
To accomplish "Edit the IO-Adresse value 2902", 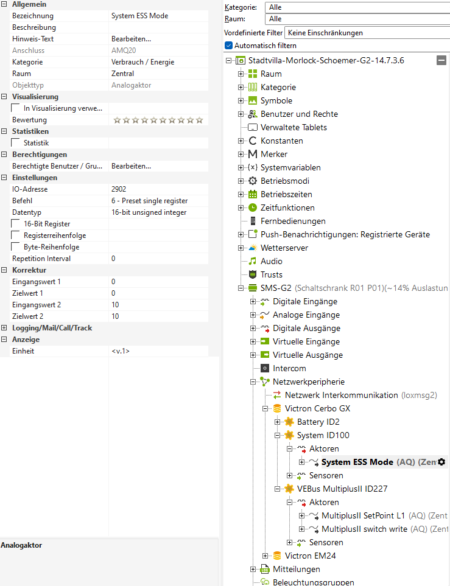I will 158,189.
